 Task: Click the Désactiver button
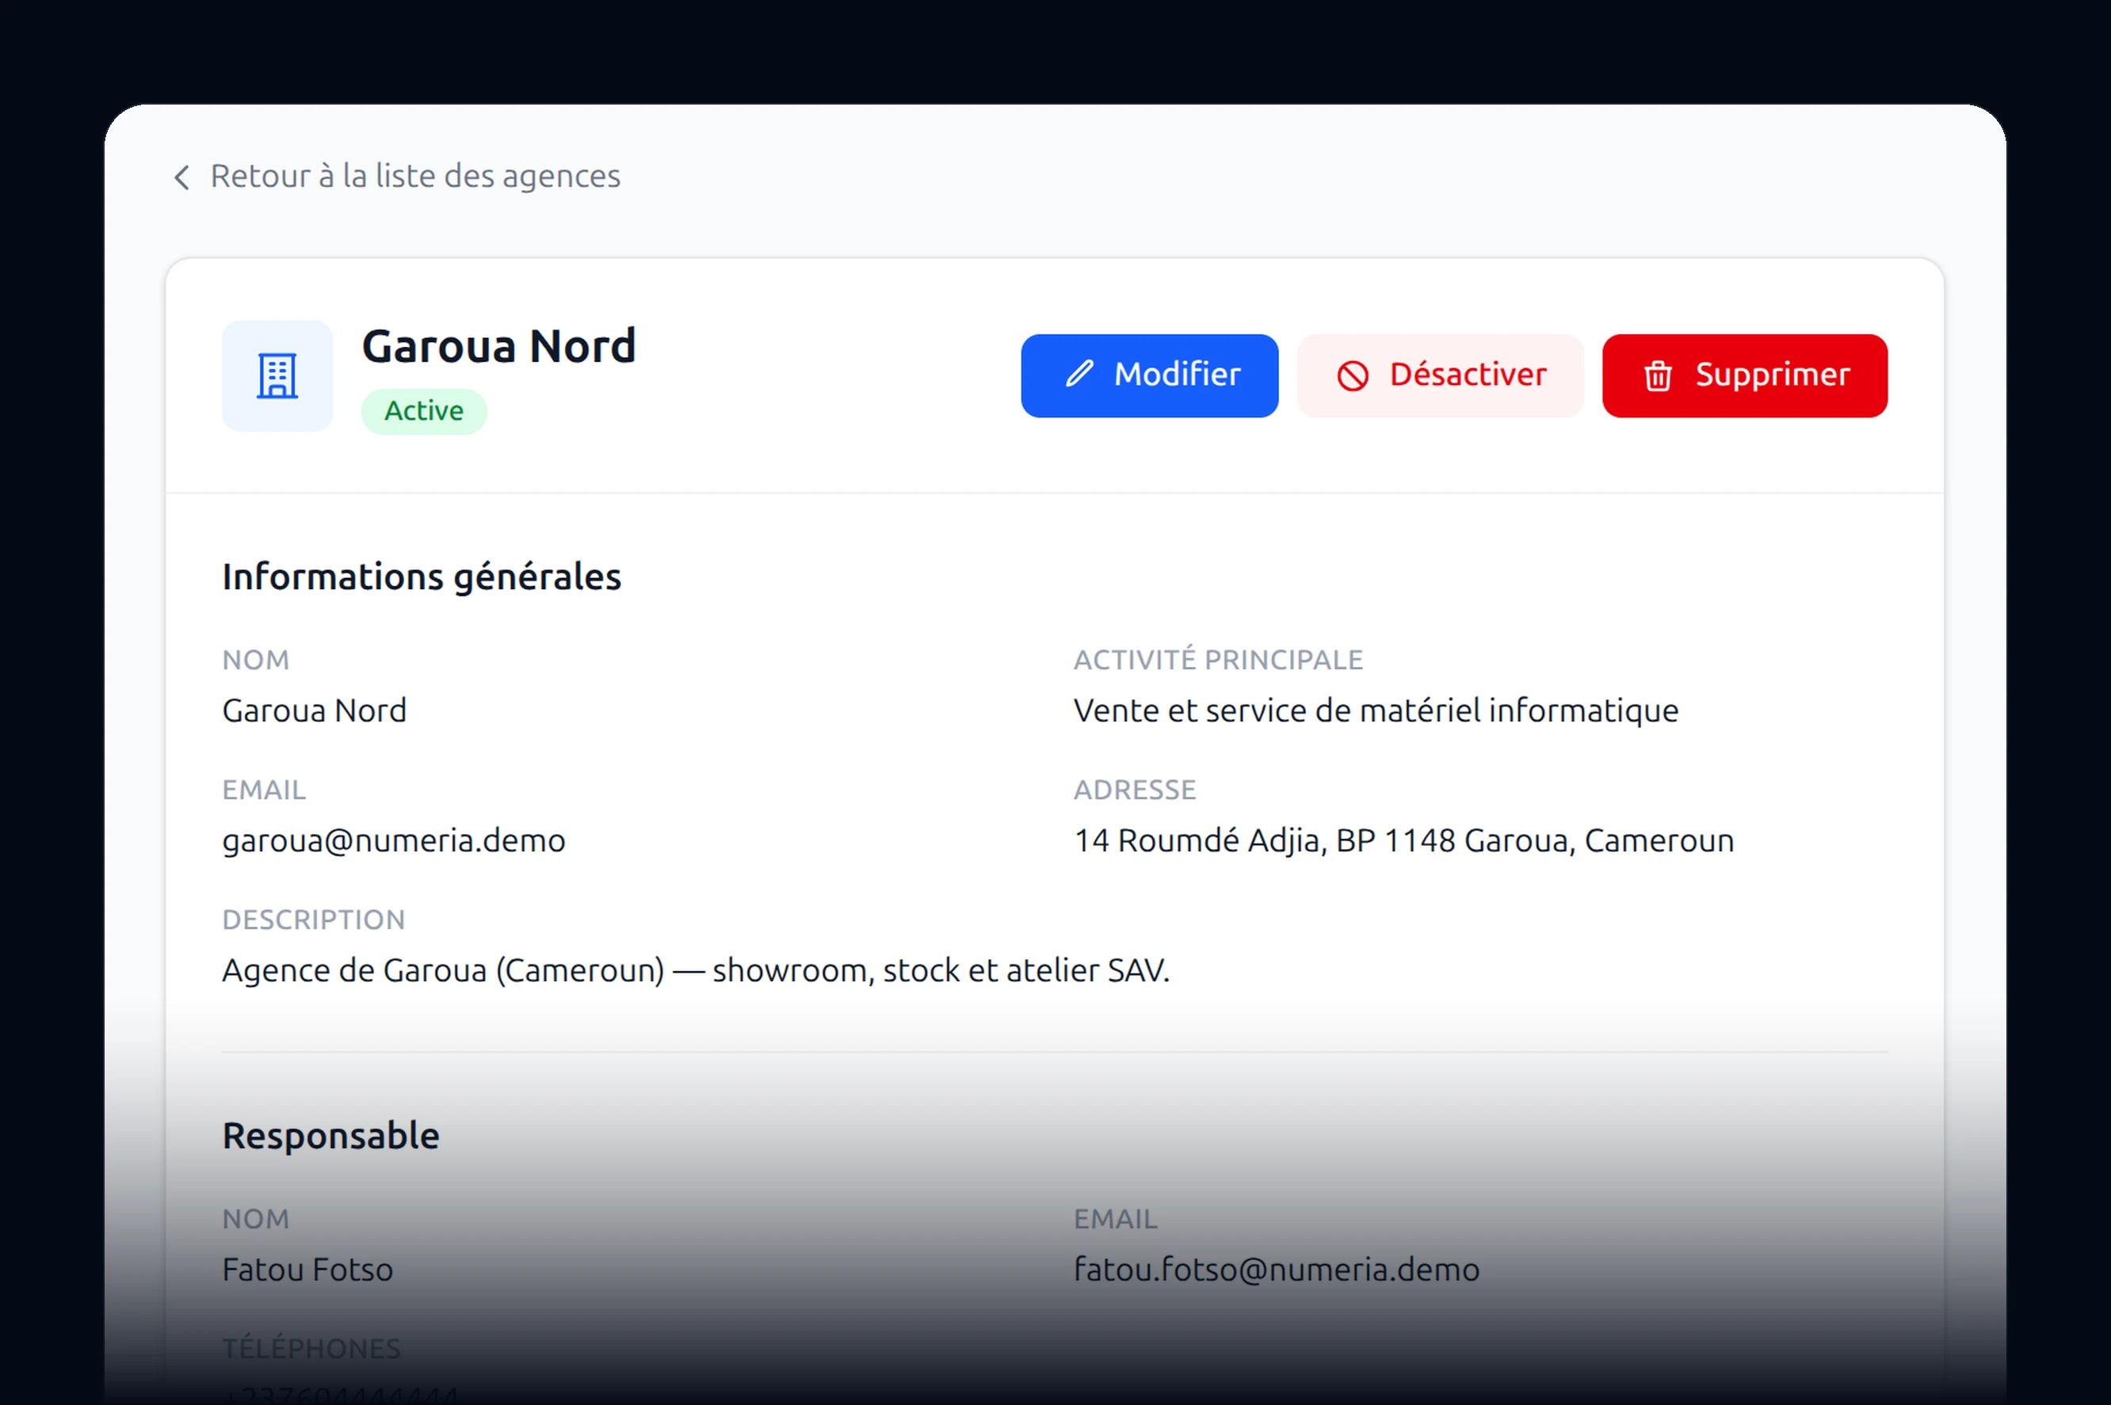click(1441, 375)
